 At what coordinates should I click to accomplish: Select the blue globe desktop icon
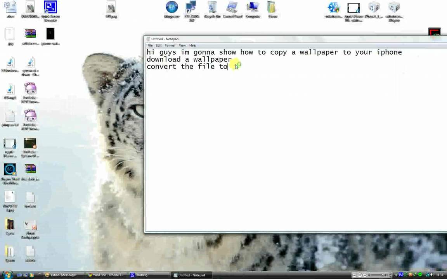pos(172,10)
